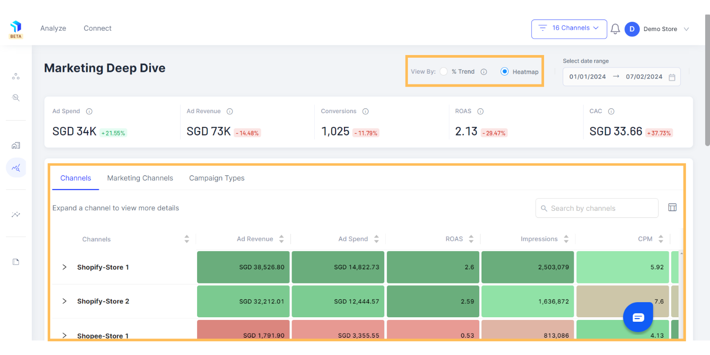Screen dimensions: 710x355
Task: Open the 16 Channels filter dropdown
Action: pos(569,29)
